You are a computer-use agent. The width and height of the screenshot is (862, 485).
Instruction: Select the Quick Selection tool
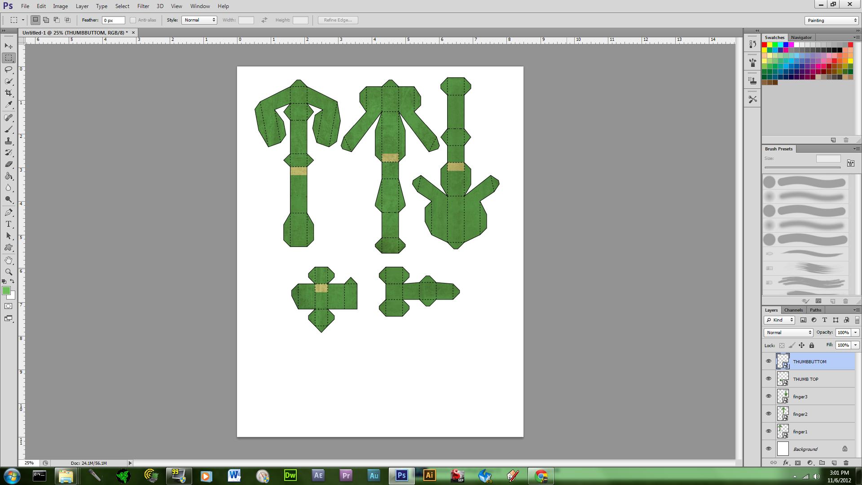[9, 81]
